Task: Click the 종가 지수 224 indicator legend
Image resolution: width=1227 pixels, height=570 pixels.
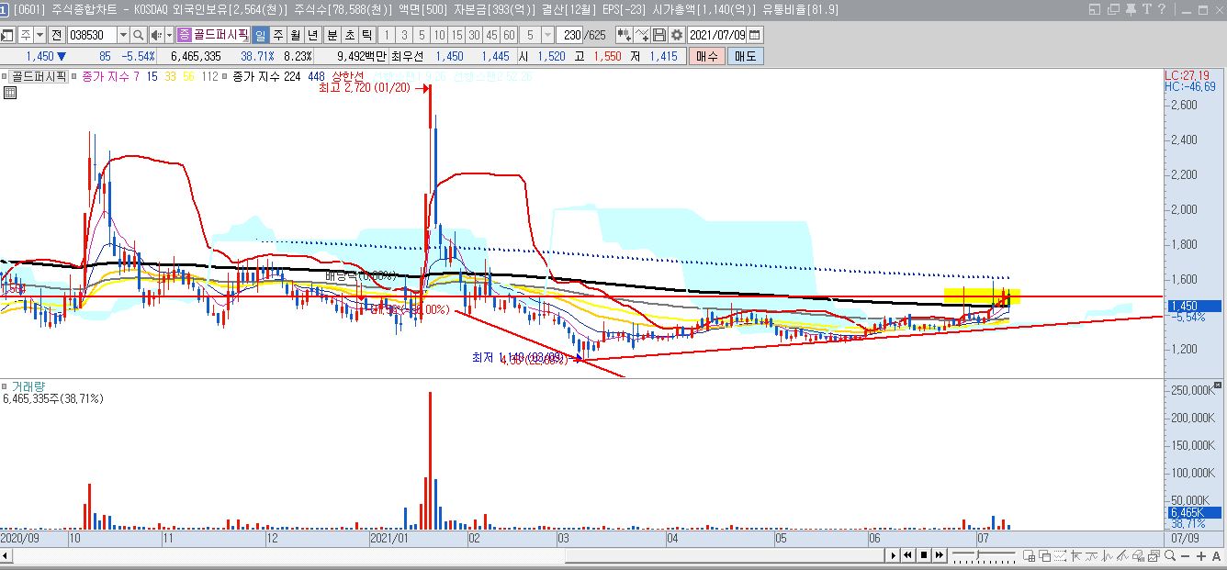Action: click(x=266, y=76)
